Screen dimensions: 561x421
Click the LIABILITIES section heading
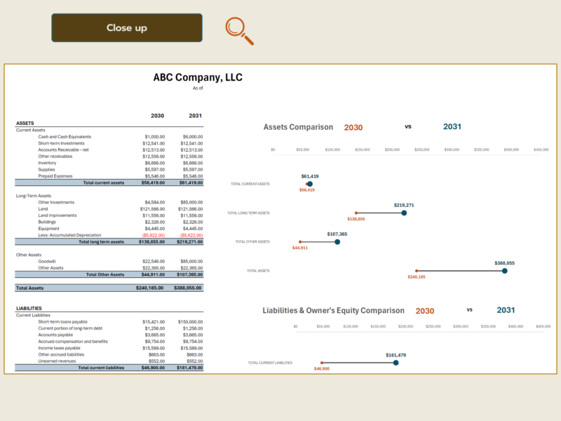tap(29, 309)
